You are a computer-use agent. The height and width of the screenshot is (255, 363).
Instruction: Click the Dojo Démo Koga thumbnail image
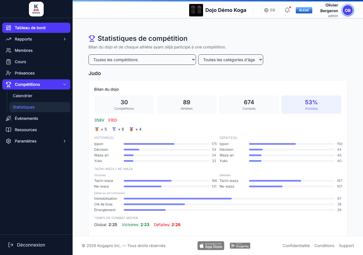coord(196,10)
